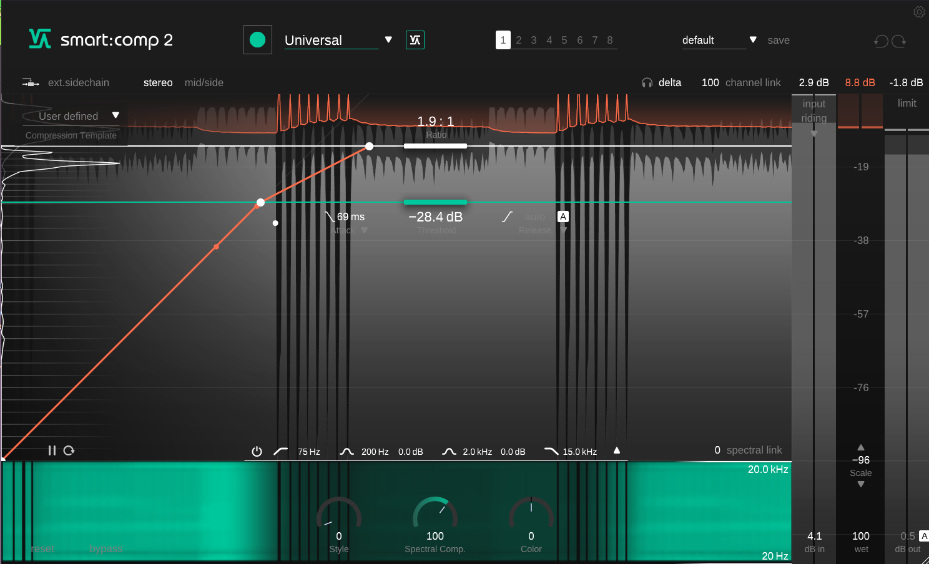Select state slot 2
This screenshot has width=929, height=564.
coord(519,40)
